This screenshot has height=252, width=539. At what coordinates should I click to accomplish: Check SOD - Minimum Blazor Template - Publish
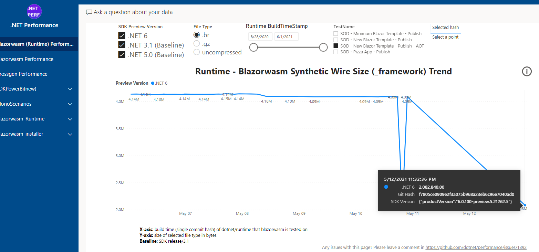[335, 33]
